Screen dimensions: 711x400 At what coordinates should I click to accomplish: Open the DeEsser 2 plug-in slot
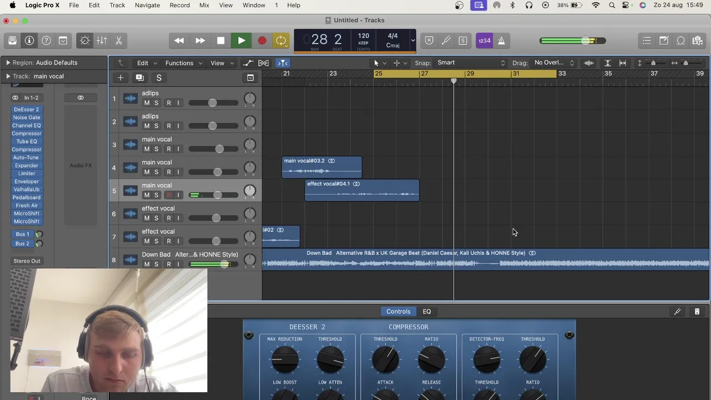click(x=27, y=109)
